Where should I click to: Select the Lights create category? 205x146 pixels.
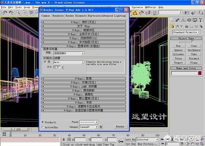(182, 27)
